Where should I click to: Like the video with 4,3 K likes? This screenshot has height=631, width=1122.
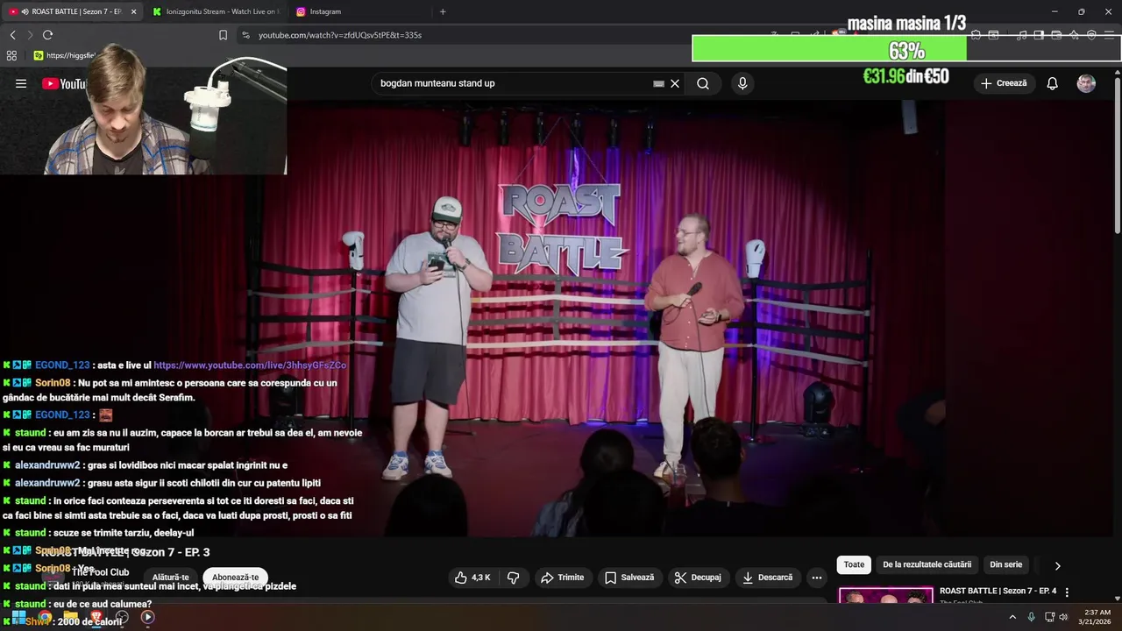pyautogui.click(x=472, y=578)
